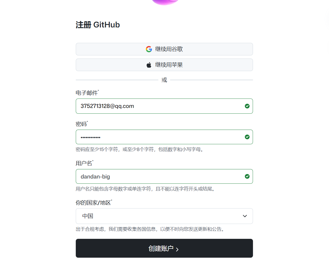Click the 注册 GitHub page heading

pyautogui.click(x=98, y=25)
